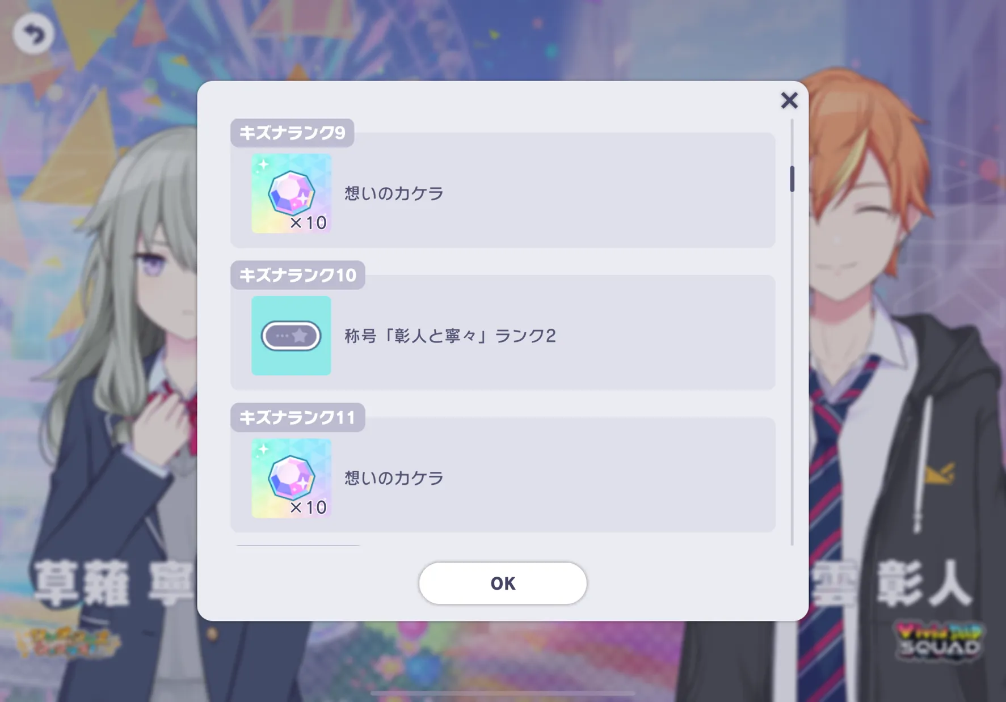Select the rank 10 title badge icon
The image size is (1006, 702).
[291, 336]
